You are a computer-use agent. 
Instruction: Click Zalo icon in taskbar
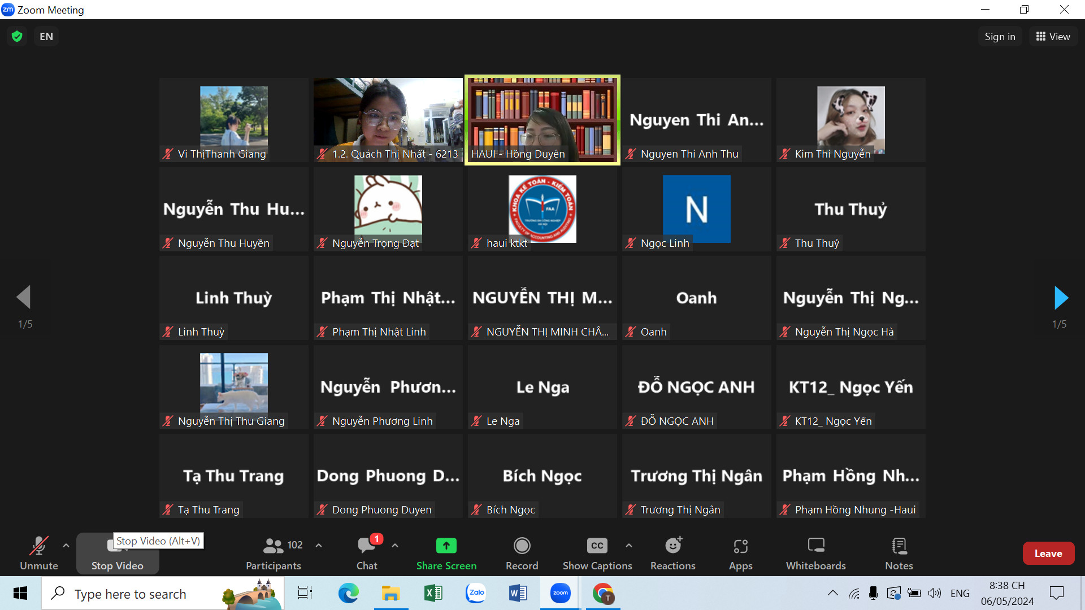click(x=475, y=594)
